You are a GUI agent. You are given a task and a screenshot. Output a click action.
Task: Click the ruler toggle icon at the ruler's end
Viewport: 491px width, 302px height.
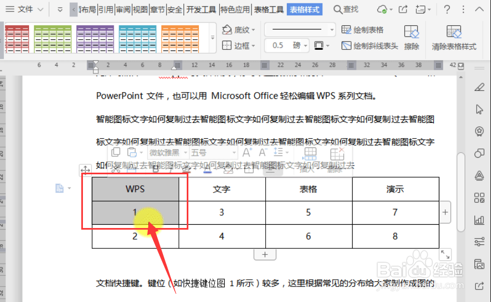[461, 66]
